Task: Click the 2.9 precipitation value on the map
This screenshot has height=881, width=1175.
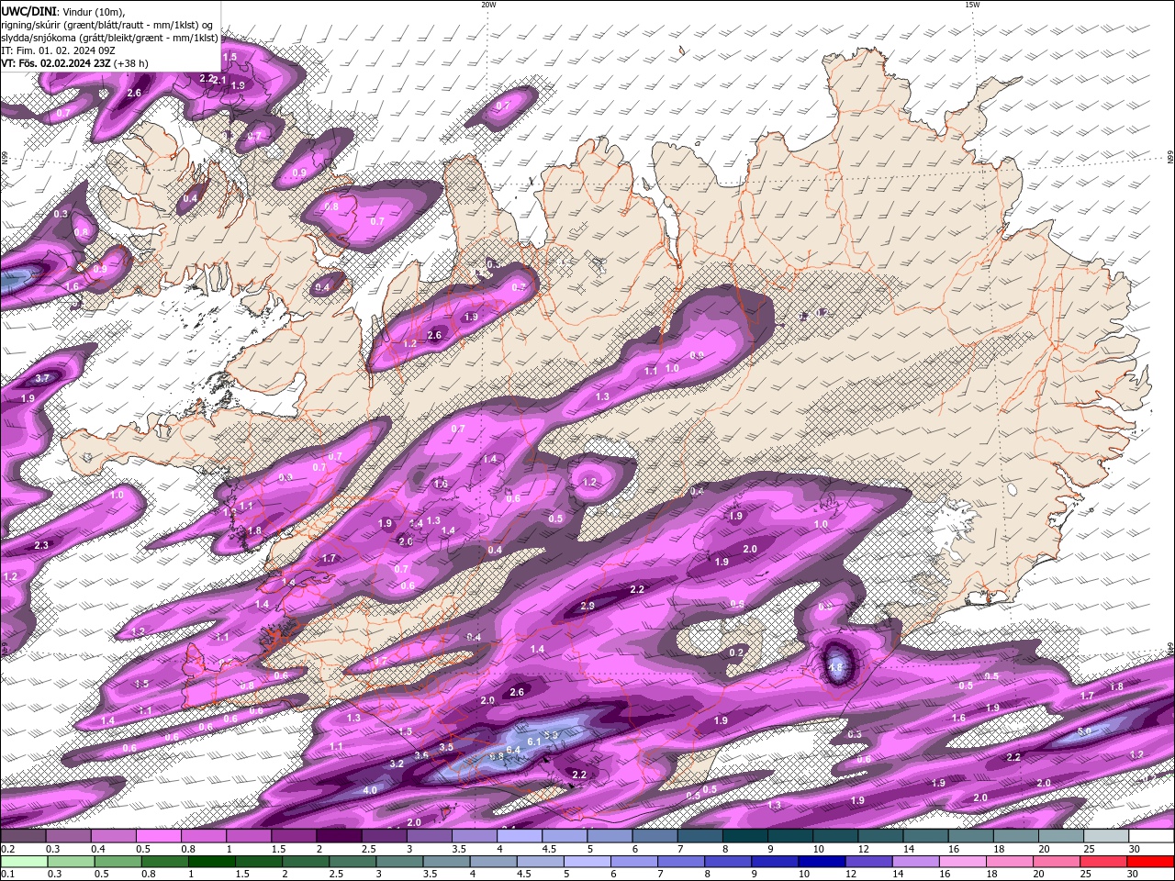Action: point(587,606)
